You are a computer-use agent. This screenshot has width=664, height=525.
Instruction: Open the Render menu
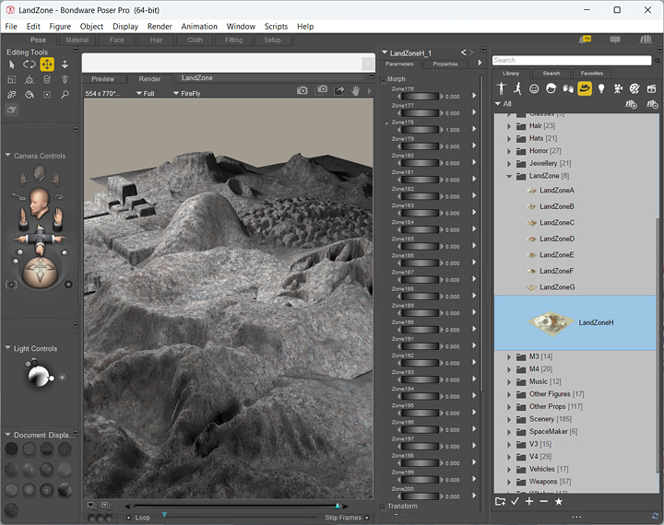point(160,27)
